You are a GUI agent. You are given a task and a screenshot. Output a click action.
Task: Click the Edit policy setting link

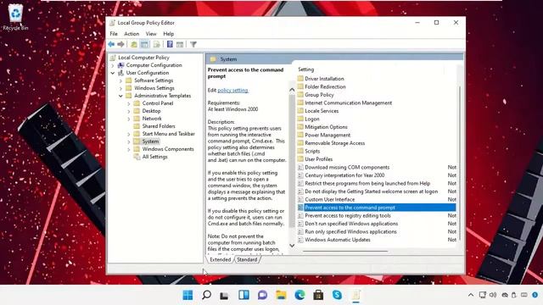232,91
